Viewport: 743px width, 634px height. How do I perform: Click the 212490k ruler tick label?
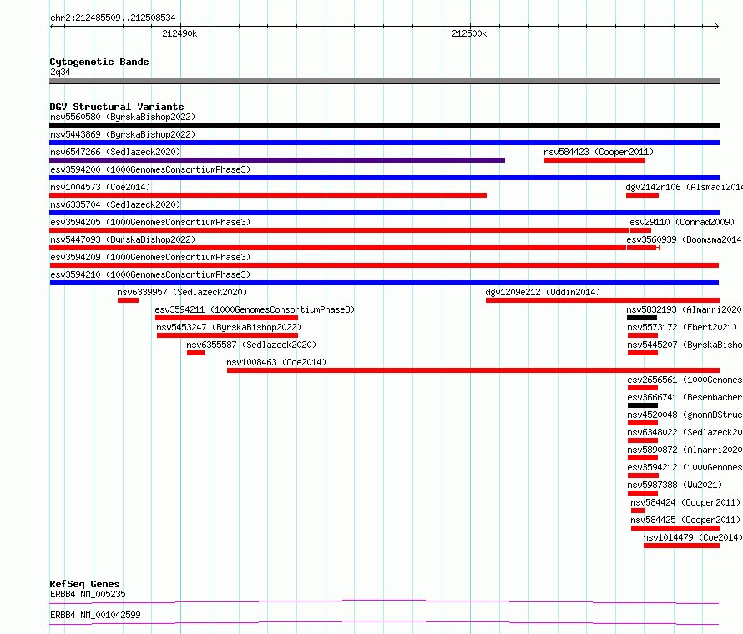[179, 33]
